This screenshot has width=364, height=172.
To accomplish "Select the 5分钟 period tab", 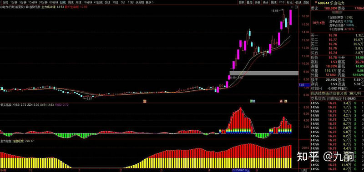I will pyautogui.click(x=23, y=2).
